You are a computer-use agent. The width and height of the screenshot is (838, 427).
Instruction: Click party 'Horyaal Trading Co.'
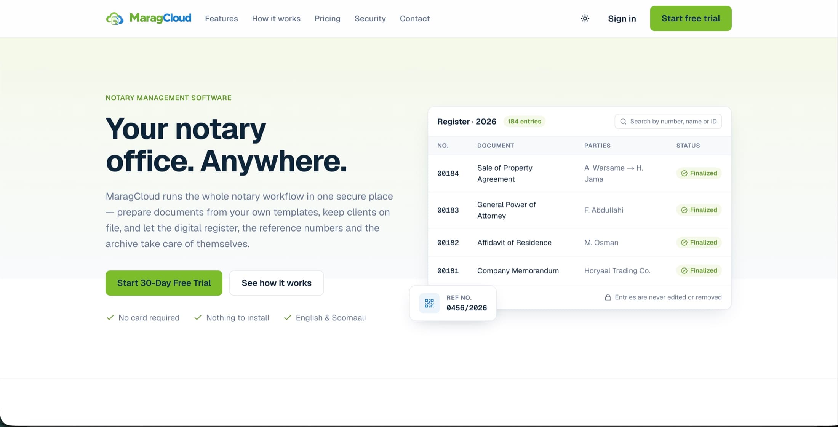coord(617,271)
